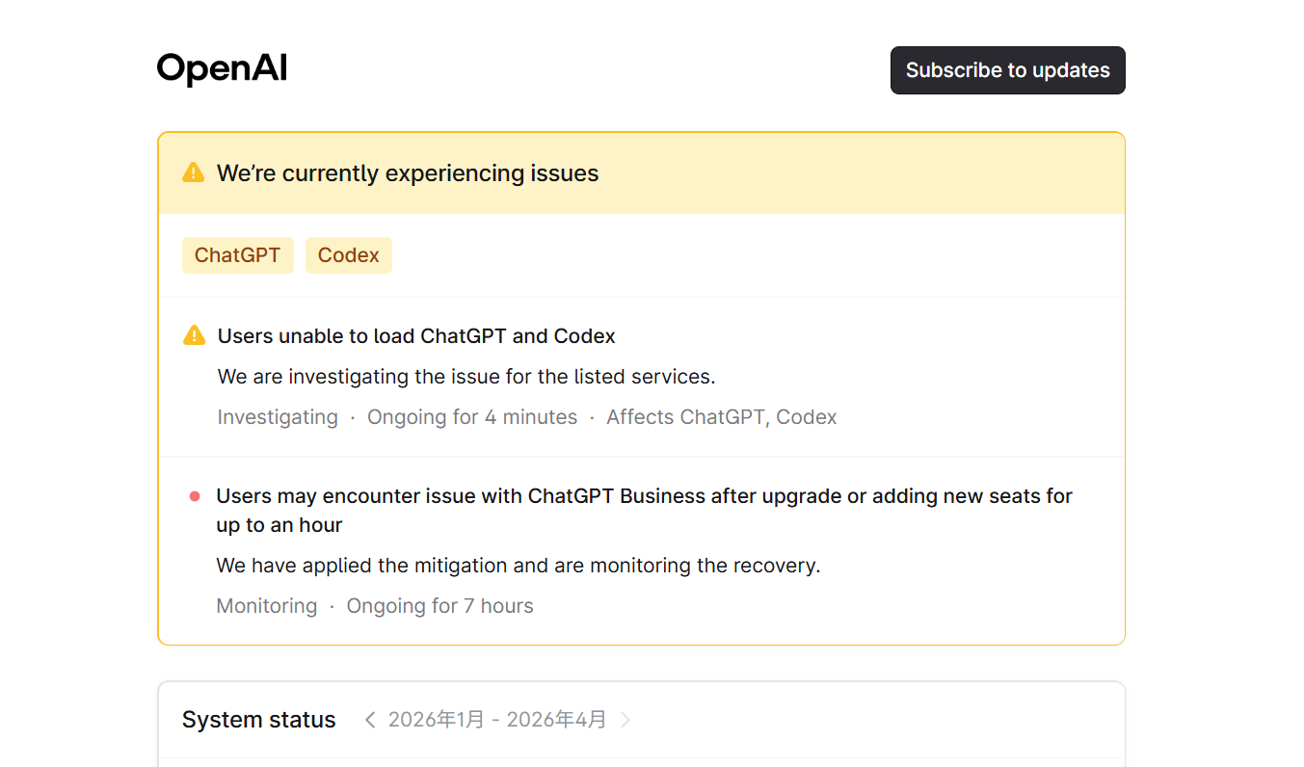
Task: Click the Monitoring status label
Action: tap(267, 606)
